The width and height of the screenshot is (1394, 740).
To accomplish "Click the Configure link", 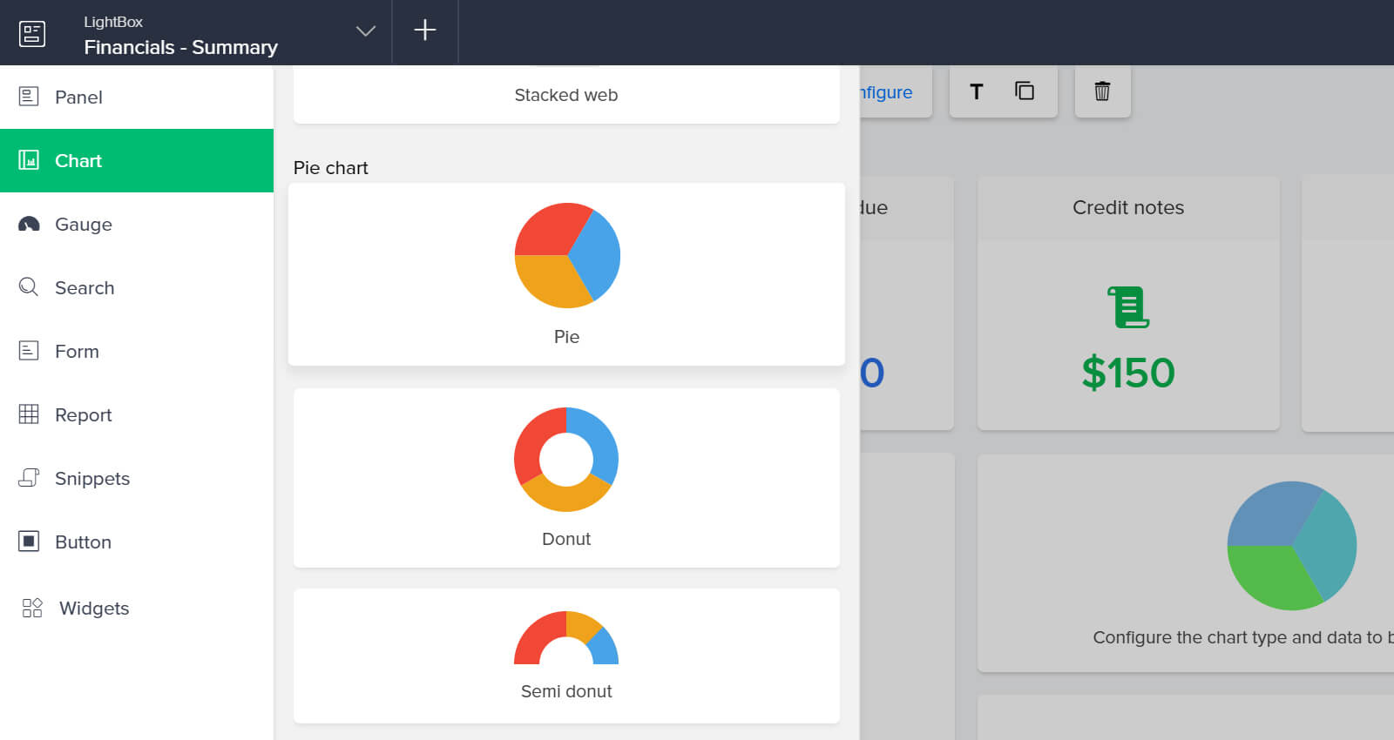I will 886,92.
